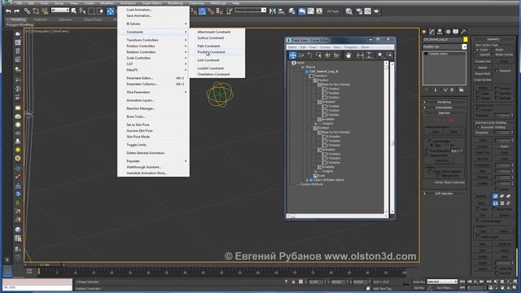Select the Linear vertex type radio button

coord(478,50)
